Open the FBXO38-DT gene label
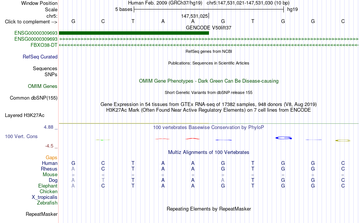This screenshot has width=359, height=223. (44, 45)
